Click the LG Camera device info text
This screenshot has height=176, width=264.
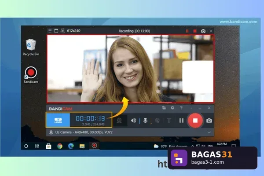tap(84, 132)
